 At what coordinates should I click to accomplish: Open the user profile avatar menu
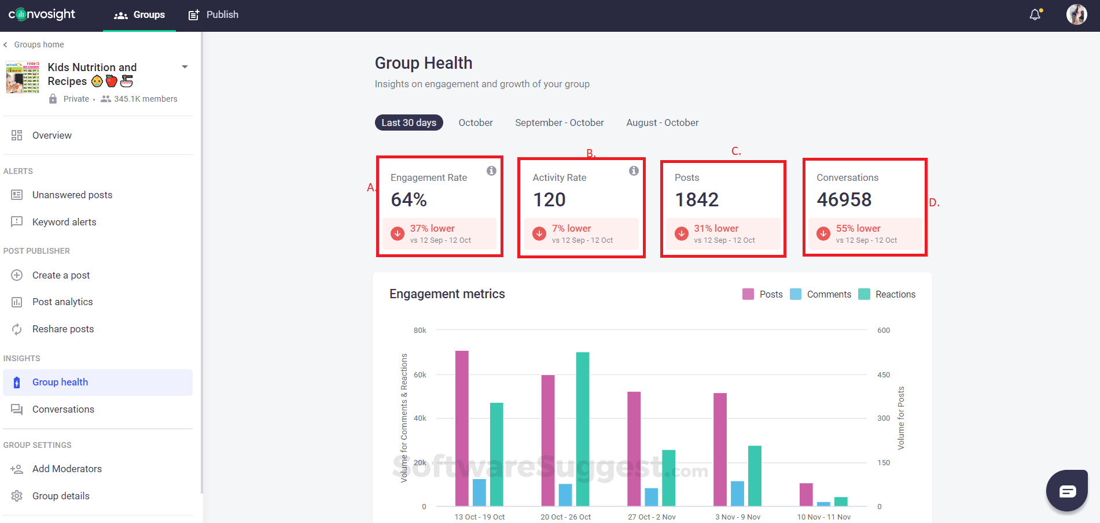[x=1076, y=15]
